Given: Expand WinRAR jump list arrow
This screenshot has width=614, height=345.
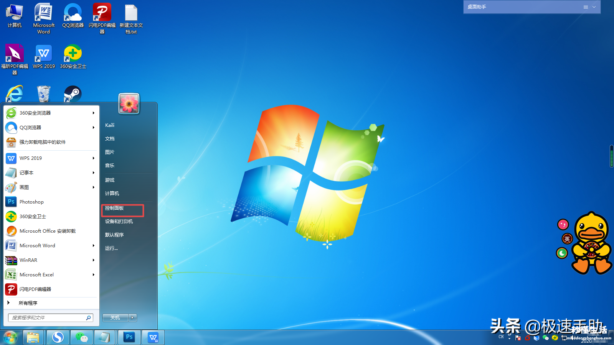Looking at the screenshot, I should click(x=93, y=260).
